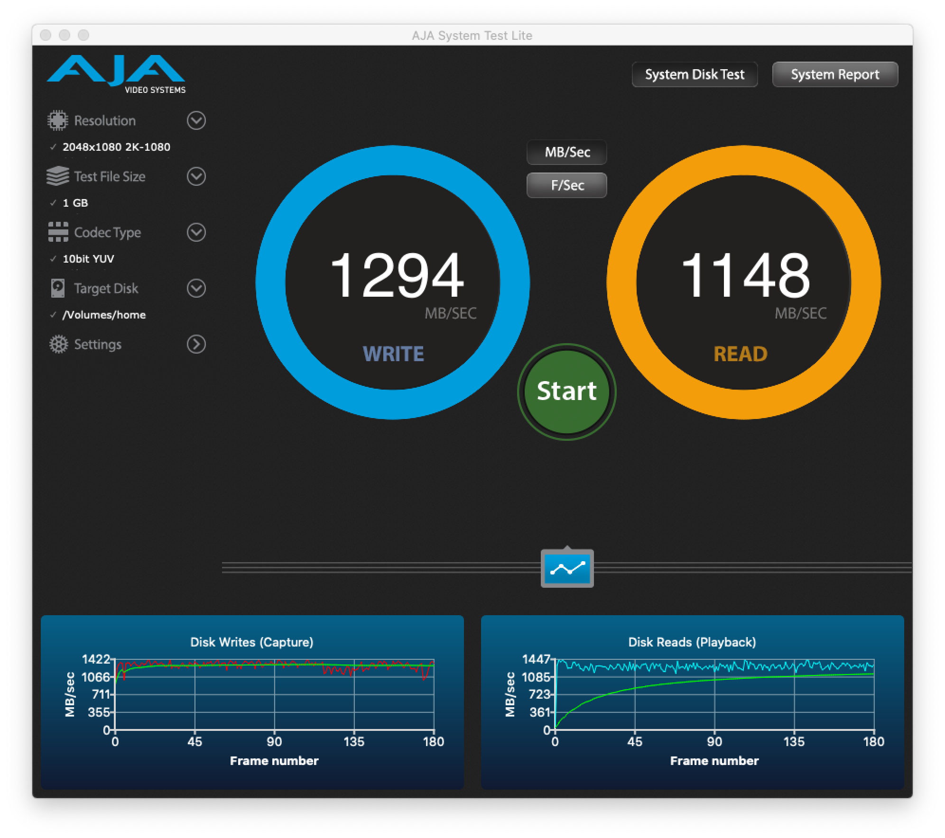The width and height of the screenshot is (945, 838).
Task: Select the 2048x1080 2K-1080 resolution option
Action: [116, 147]
